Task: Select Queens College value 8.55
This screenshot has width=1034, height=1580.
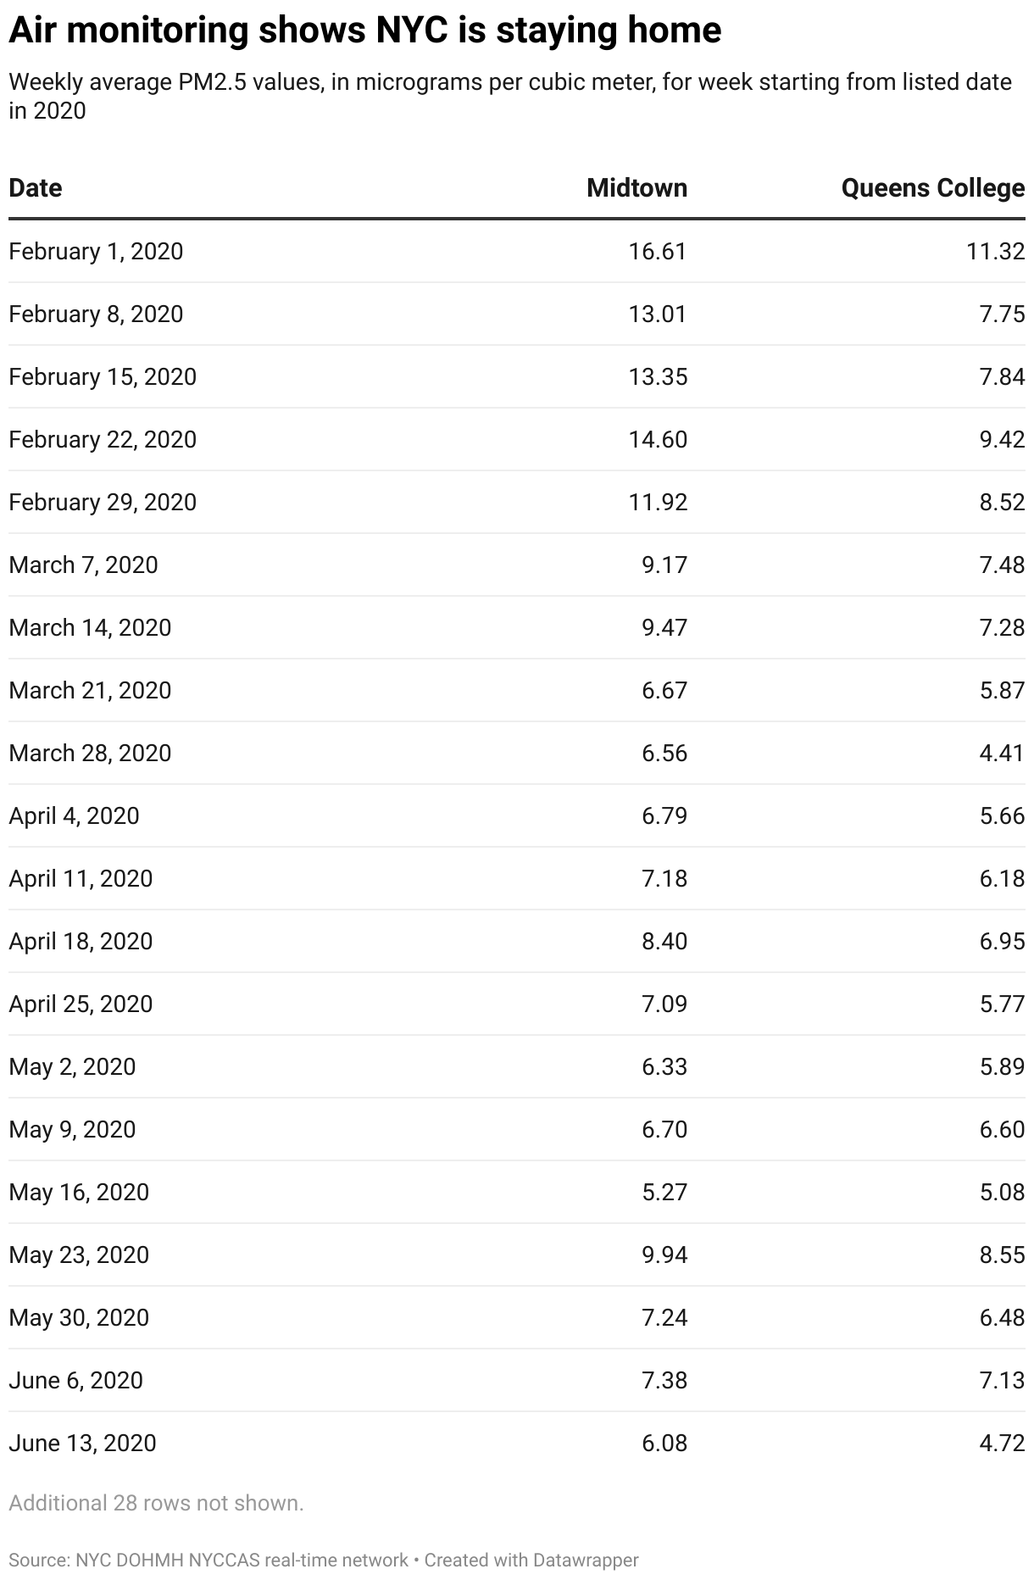Action: pyautogui.click(x=1002, y=1255)
